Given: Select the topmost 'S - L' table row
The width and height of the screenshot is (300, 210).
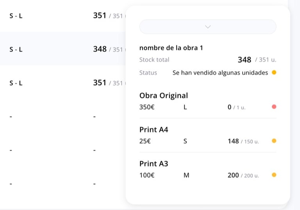Looking at the screenshot, I should click(62, 16).
